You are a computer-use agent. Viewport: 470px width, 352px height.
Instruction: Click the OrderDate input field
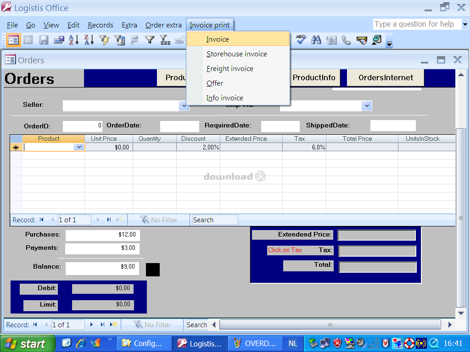[x=179, y=126]
